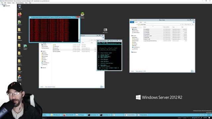Select the text document in New folder window
212x119 pixels.
pyautogui.click(x=151, y=41)
